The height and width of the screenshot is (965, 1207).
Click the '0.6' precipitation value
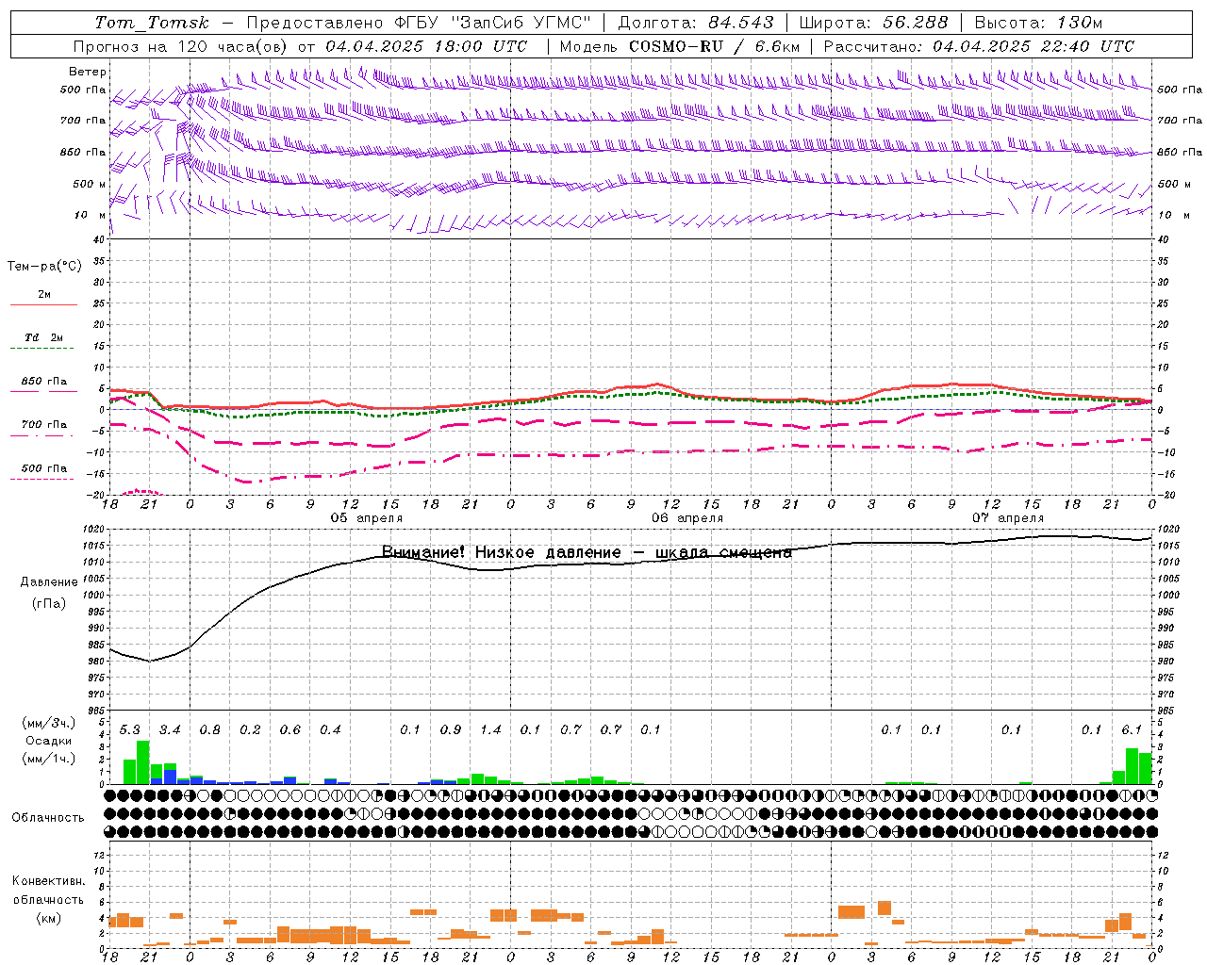click(290, 729)
